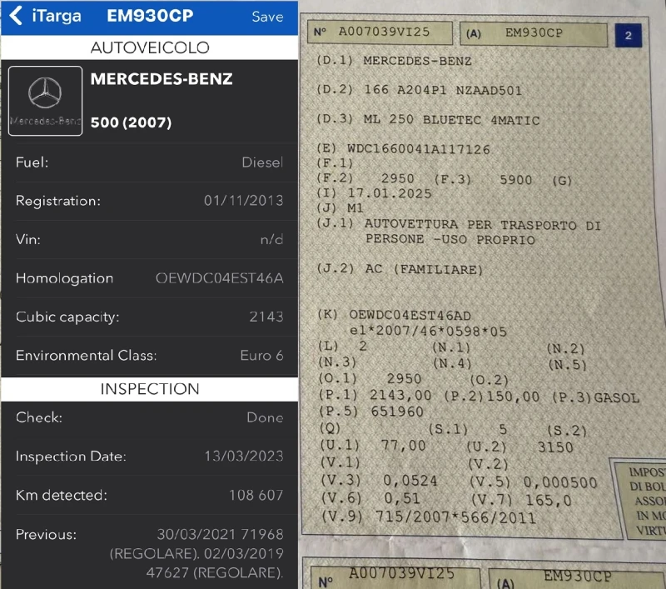Select the model text "500 (2007)"
The image size is (666, 589).
[131, 122]
